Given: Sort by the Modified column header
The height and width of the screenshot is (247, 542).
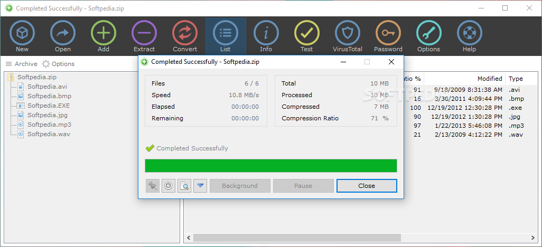Looking at the screenshot, I should 464,79.
